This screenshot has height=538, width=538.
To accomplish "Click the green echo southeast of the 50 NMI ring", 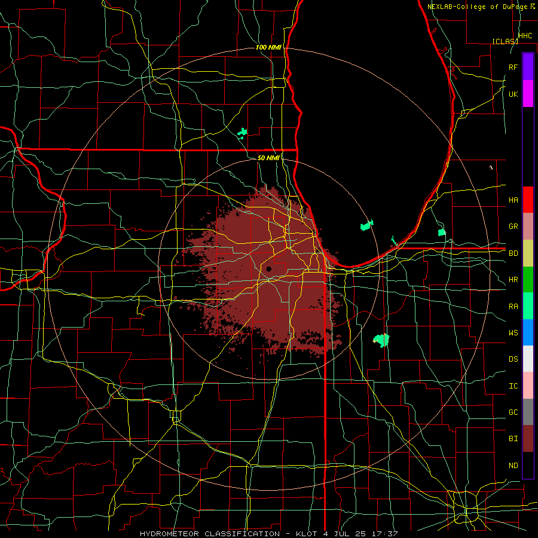I will 381,340.
